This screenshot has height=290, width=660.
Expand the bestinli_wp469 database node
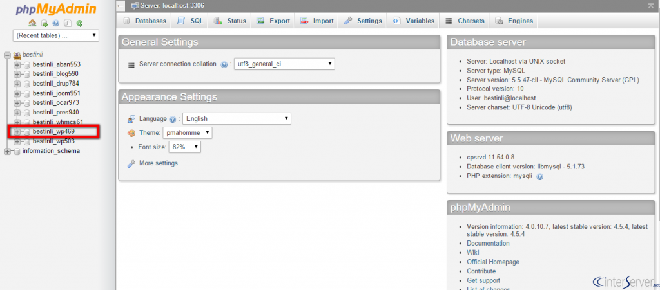click(x=17, y=132)
